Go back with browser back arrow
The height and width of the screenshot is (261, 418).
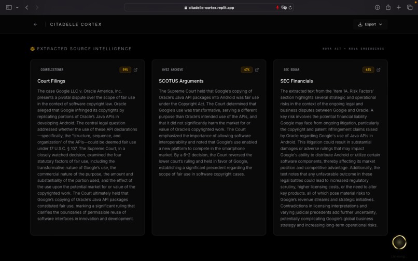tap(26, 7)
